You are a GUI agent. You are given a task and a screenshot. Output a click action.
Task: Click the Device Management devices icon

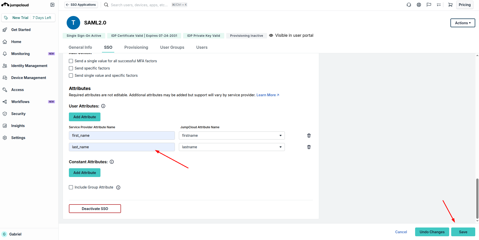click(5, 78)
